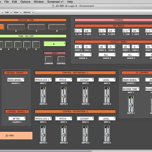
Task: Click the POINT C velocity value
Action: coord(126,47)
